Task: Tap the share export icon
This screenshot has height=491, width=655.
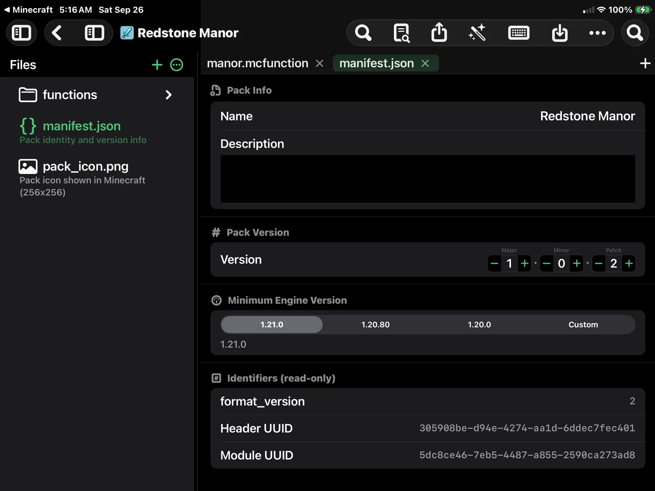Action: pyautogui.click(x=439, y=32)
